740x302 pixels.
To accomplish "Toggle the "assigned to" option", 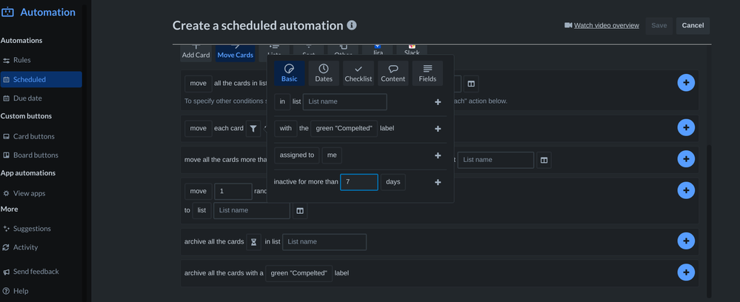I will click(297, 155).
